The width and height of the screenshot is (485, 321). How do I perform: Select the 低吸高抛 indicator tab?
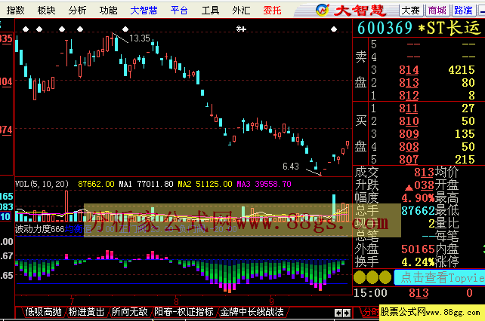[x=43, y=312]
